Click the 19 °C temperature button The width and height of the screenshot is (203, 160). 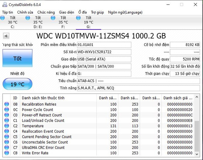[x=17, y=84]
